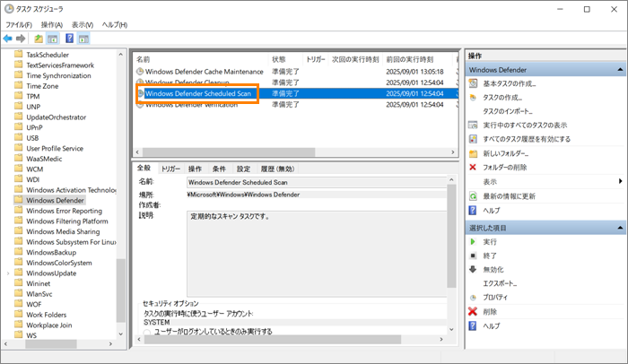Screen dimensions: 628x364
Task: Click 無効化 action text
Action: click(x=493, y=270)
